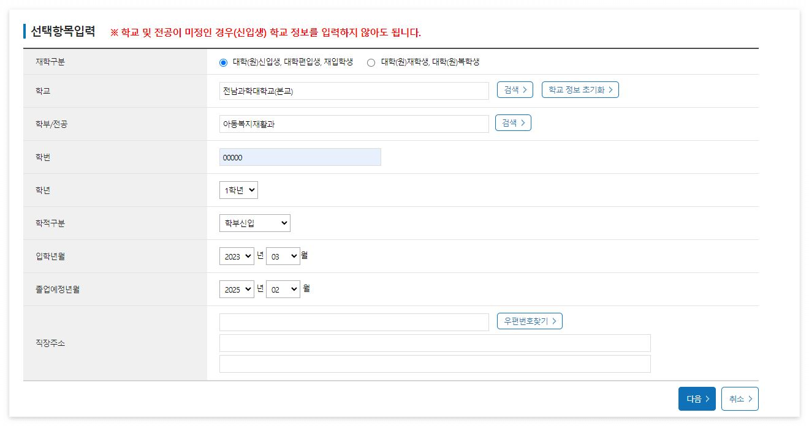Image resolution: width=809 pixels, height=426 pixels.
Task: Click the 우편번호찾기 button
Action: [529, 321]
